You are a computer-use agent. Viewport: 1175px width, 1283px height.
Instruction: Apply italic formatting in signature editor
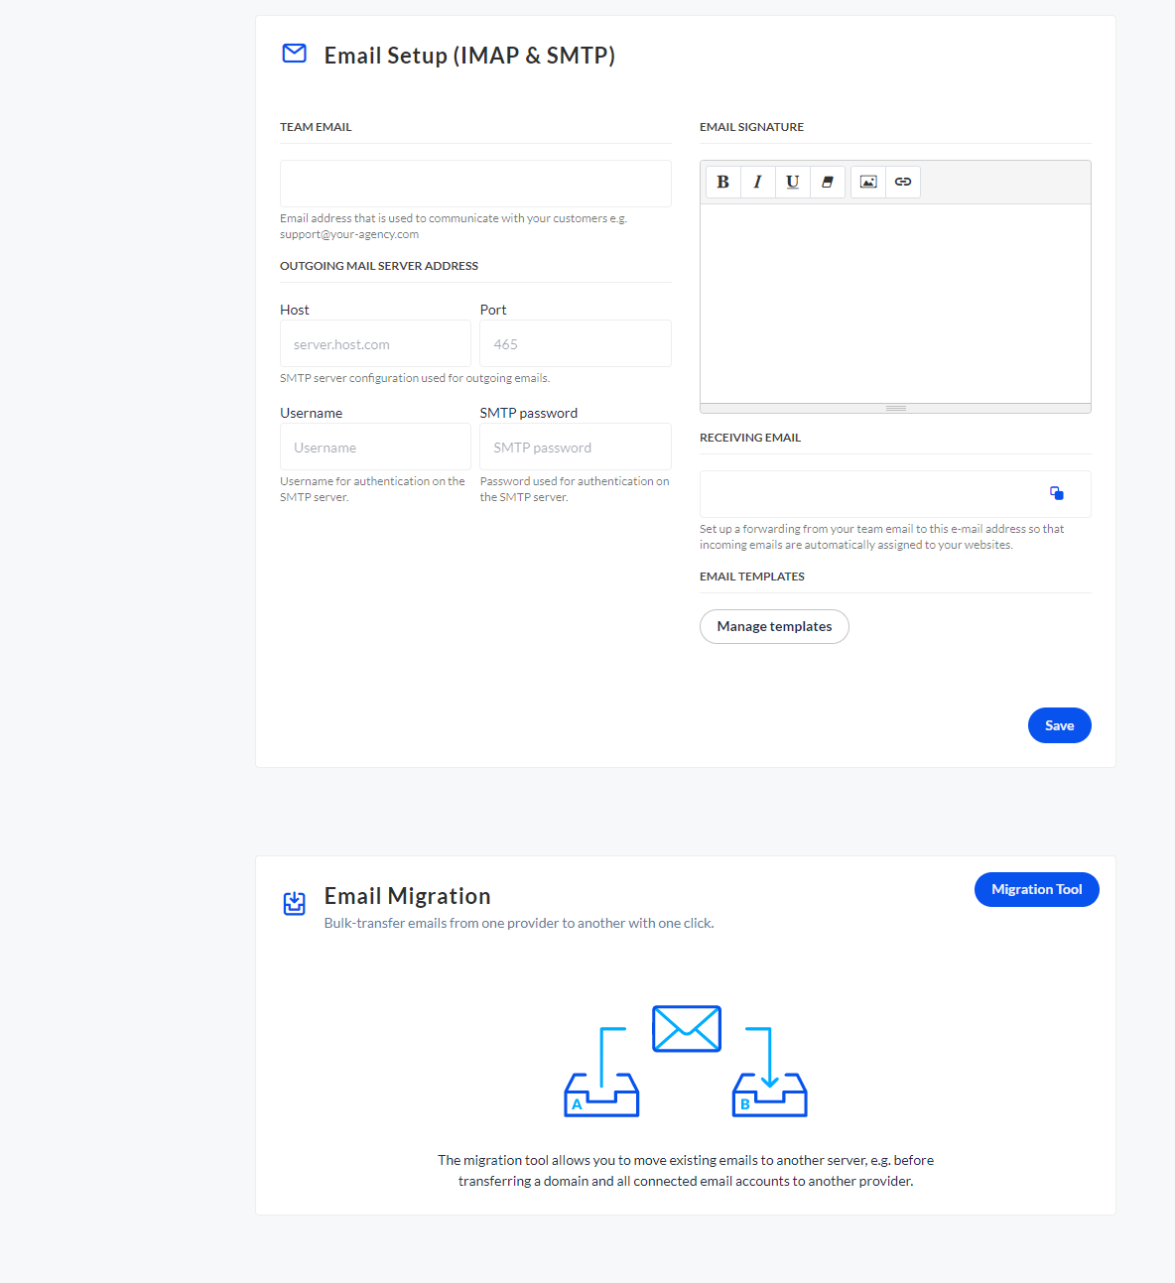(x=757, y=183)
